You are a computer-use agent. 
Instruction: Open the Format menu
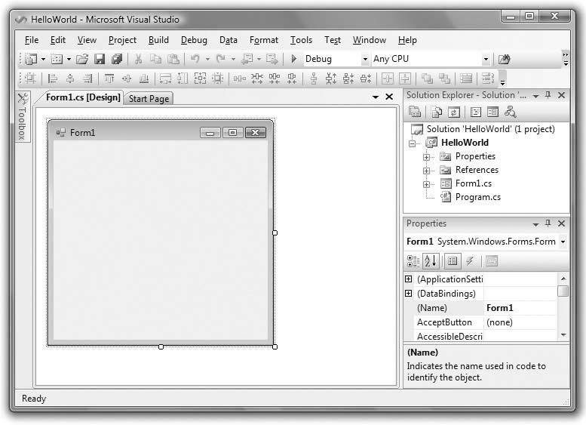click(264, 40)
